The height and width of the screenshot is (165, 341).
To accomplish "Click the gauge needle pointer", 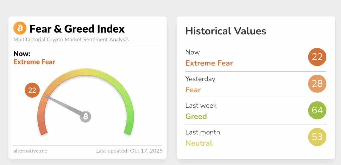I will pyautogui.click(x=63, y=105).
